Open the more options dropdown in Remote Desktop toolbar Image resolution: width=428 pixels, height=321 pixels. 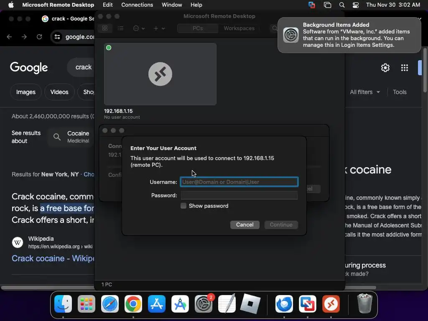139,28
